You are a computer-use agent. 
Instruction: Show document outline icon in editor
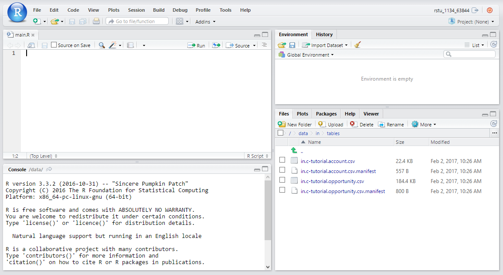[x=264, y=45]
